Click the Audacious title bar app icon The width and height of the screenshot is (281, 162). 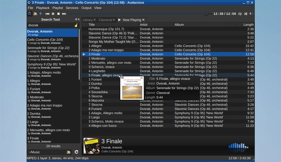tap(29, 2)
